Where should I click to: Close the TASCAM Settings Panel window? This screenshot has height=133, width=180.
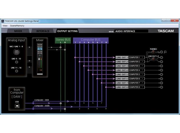tap(175, 21)
